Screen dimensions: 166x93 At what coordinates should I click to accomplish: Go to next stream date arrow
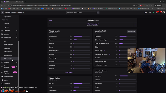click(135, 25)
